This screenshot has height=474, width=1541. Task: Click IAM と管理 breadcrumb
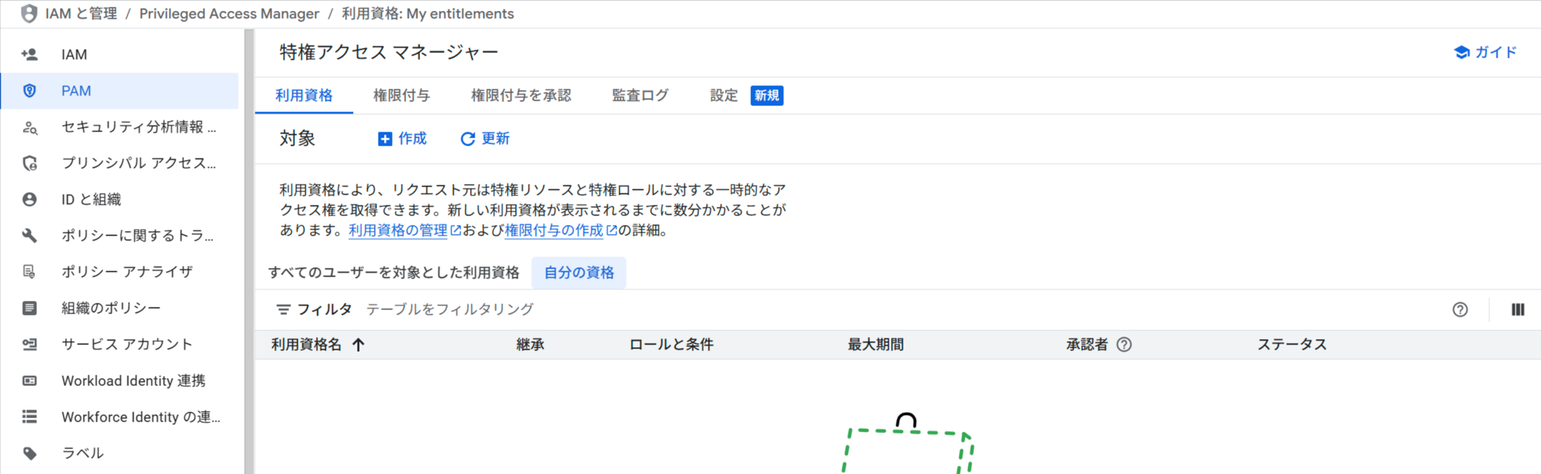[x=81, y=13]
